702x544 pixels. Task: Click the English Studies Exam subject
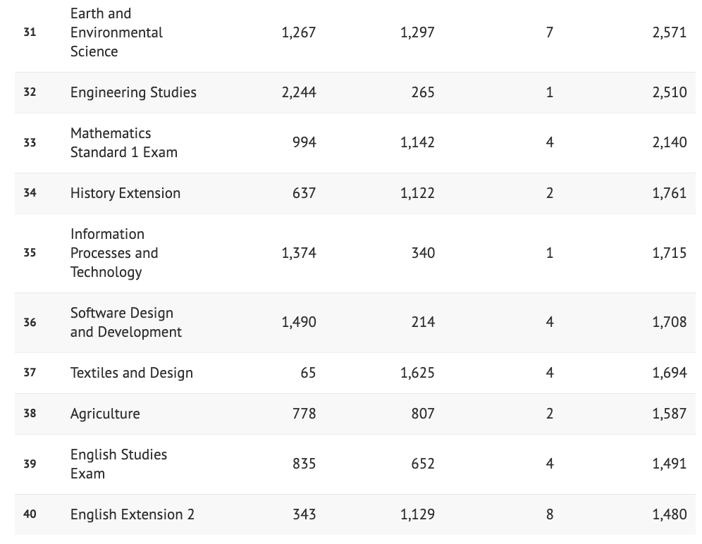pos(118,464)
